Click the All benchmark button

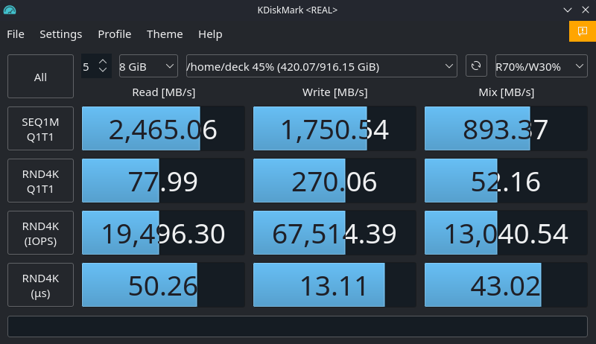point(40,77)
